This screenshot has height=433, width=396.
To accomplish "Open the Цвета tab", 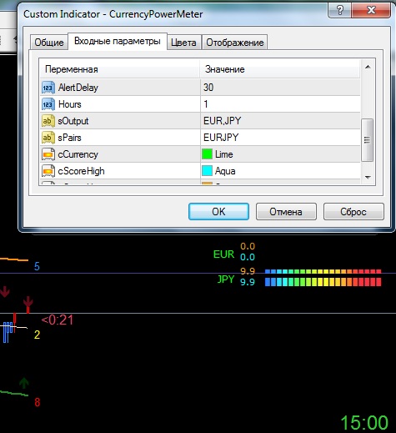I will click(x=183, y=43).
